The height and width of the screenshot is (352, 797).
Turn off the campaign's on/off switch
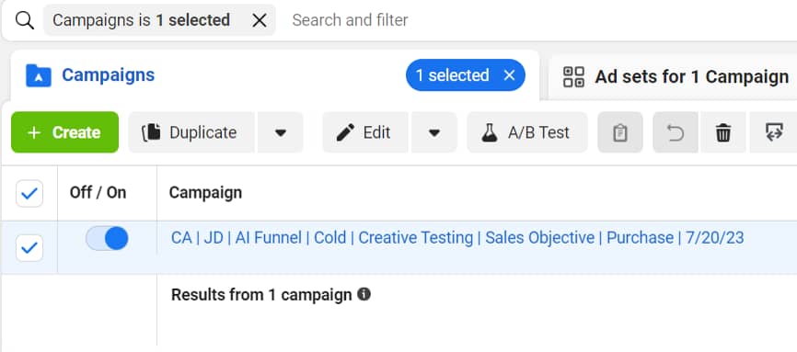pyautogui.click(x=107, y=238)
